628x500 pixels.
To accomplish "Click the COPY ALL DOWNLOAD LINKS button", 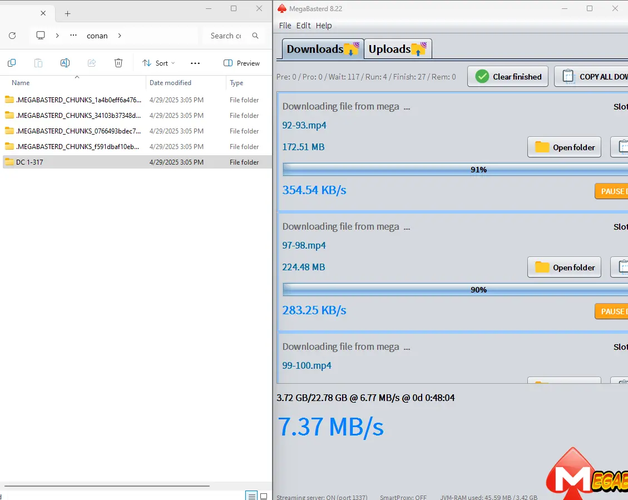I will pyautogui.click(x=591, y=76).
